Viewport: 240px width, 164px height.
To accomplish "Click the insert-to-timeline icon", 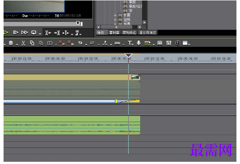I will click(x=66, y=33).
